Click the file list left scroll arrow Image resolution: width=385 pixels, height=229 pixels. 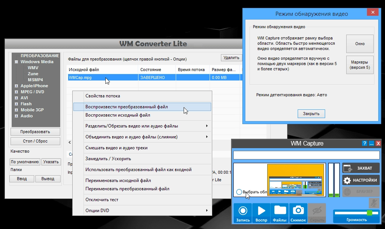(70, 142)
